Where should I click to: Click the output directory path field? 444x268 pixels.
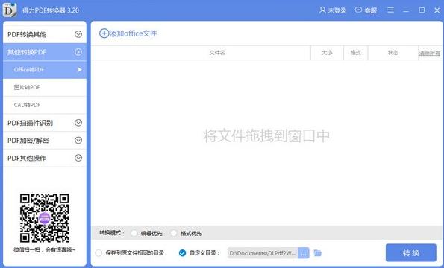coord(263,253)
